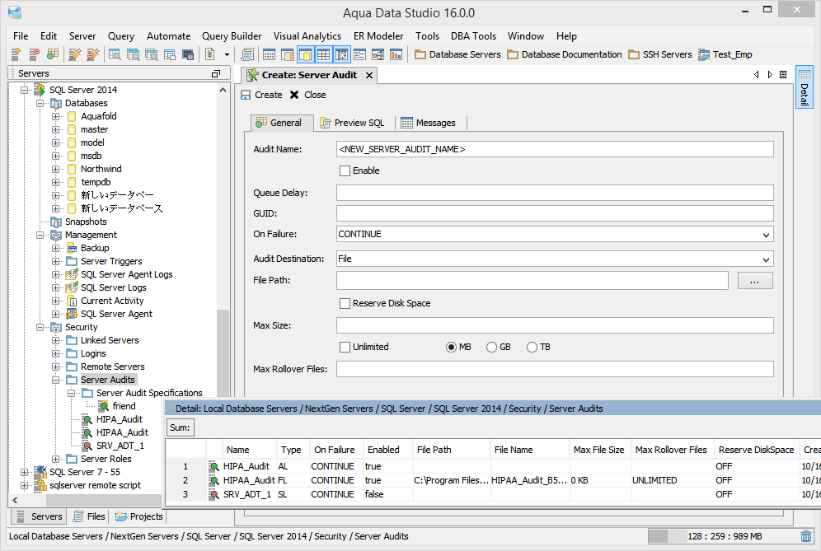This screenshot has height=551, width=821.
Task: Click the remove server icon with red minus
Action: 34,54
